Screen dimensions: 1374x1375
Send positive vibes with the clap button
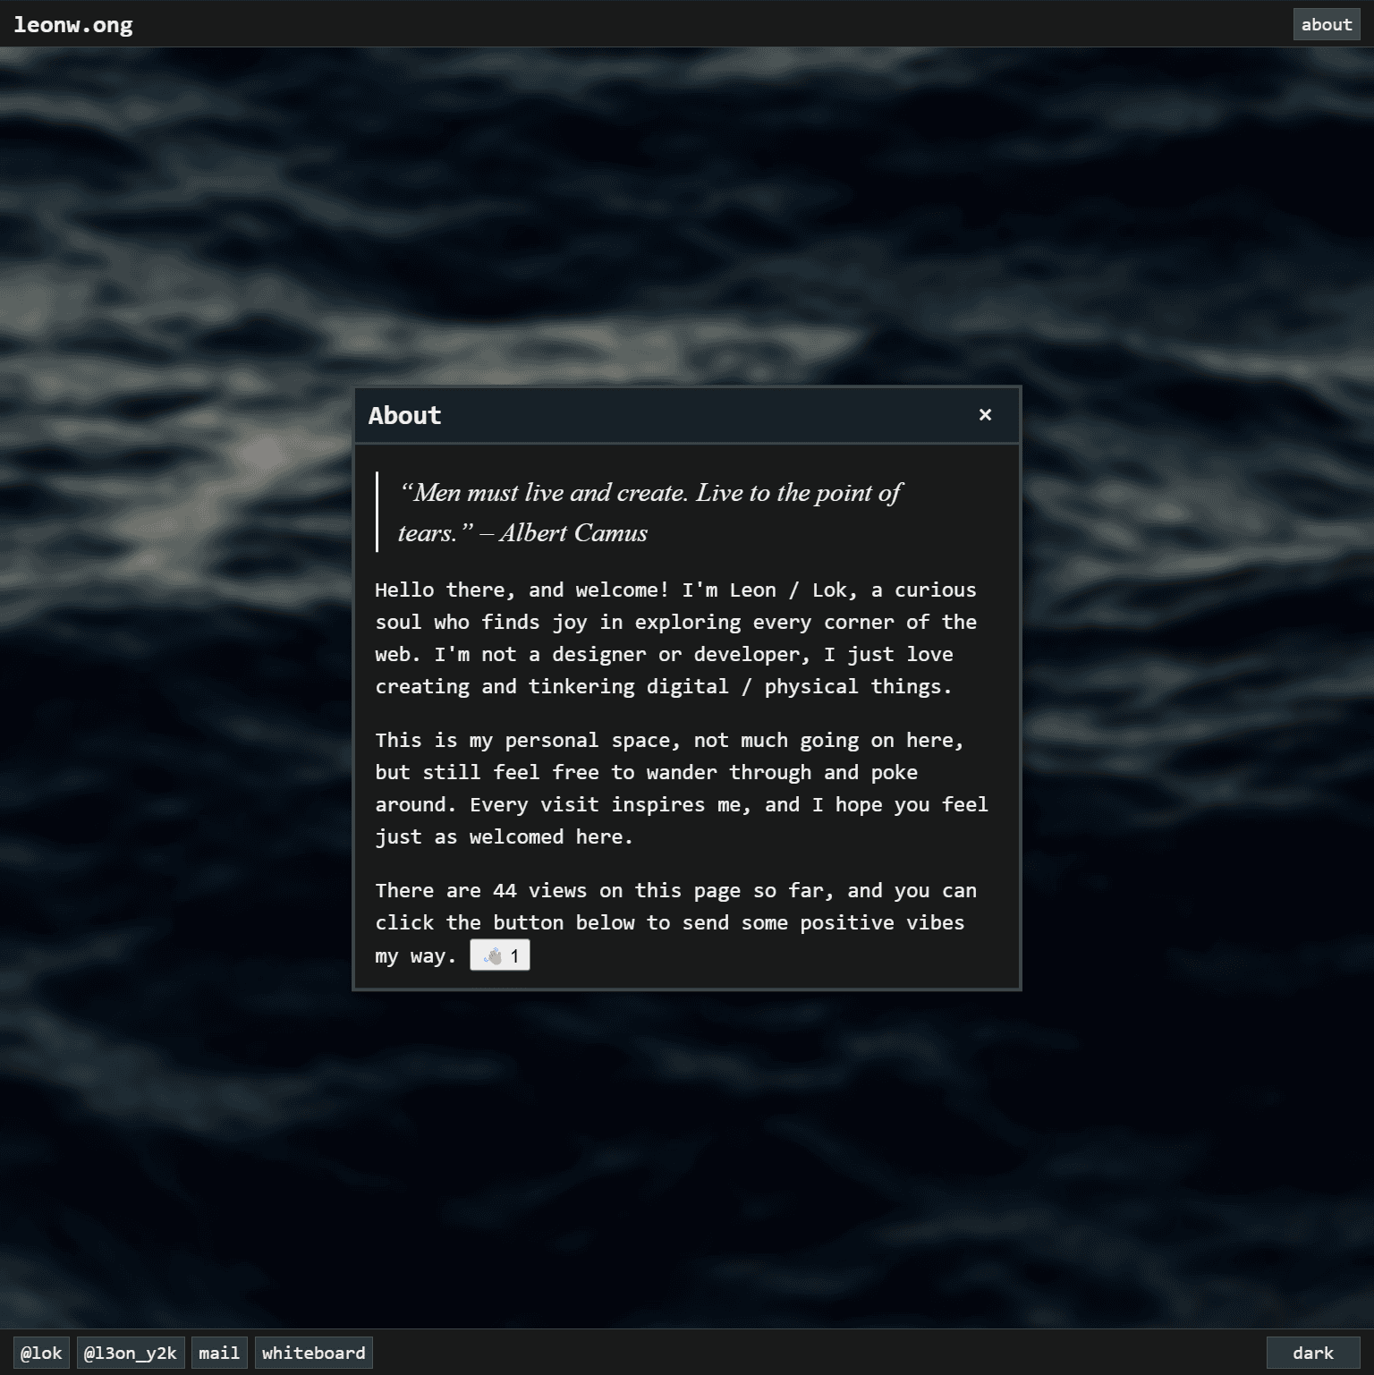click(x=500, y=955)
